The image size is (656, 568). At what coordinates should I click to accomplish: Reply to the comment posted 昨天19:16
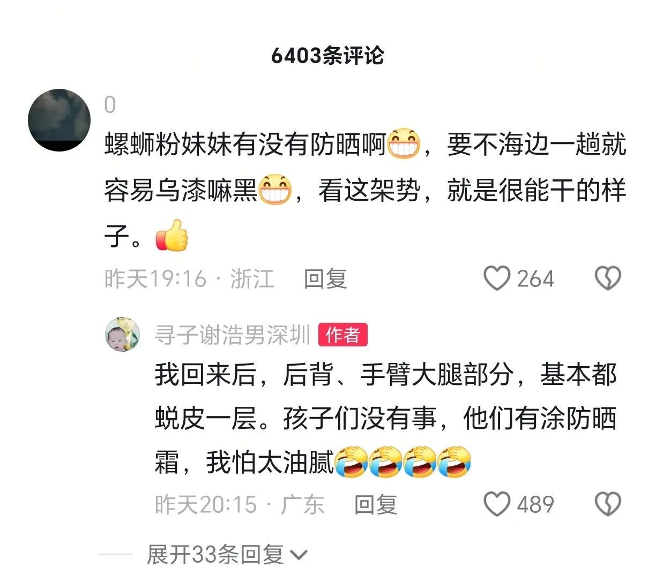tap(325, 279)
